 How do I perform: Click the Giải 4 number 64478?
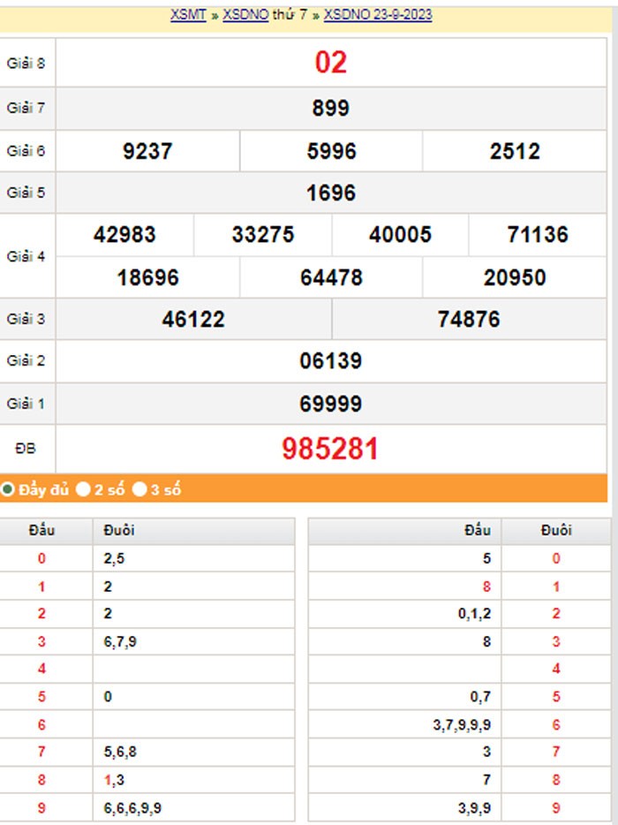331,277
